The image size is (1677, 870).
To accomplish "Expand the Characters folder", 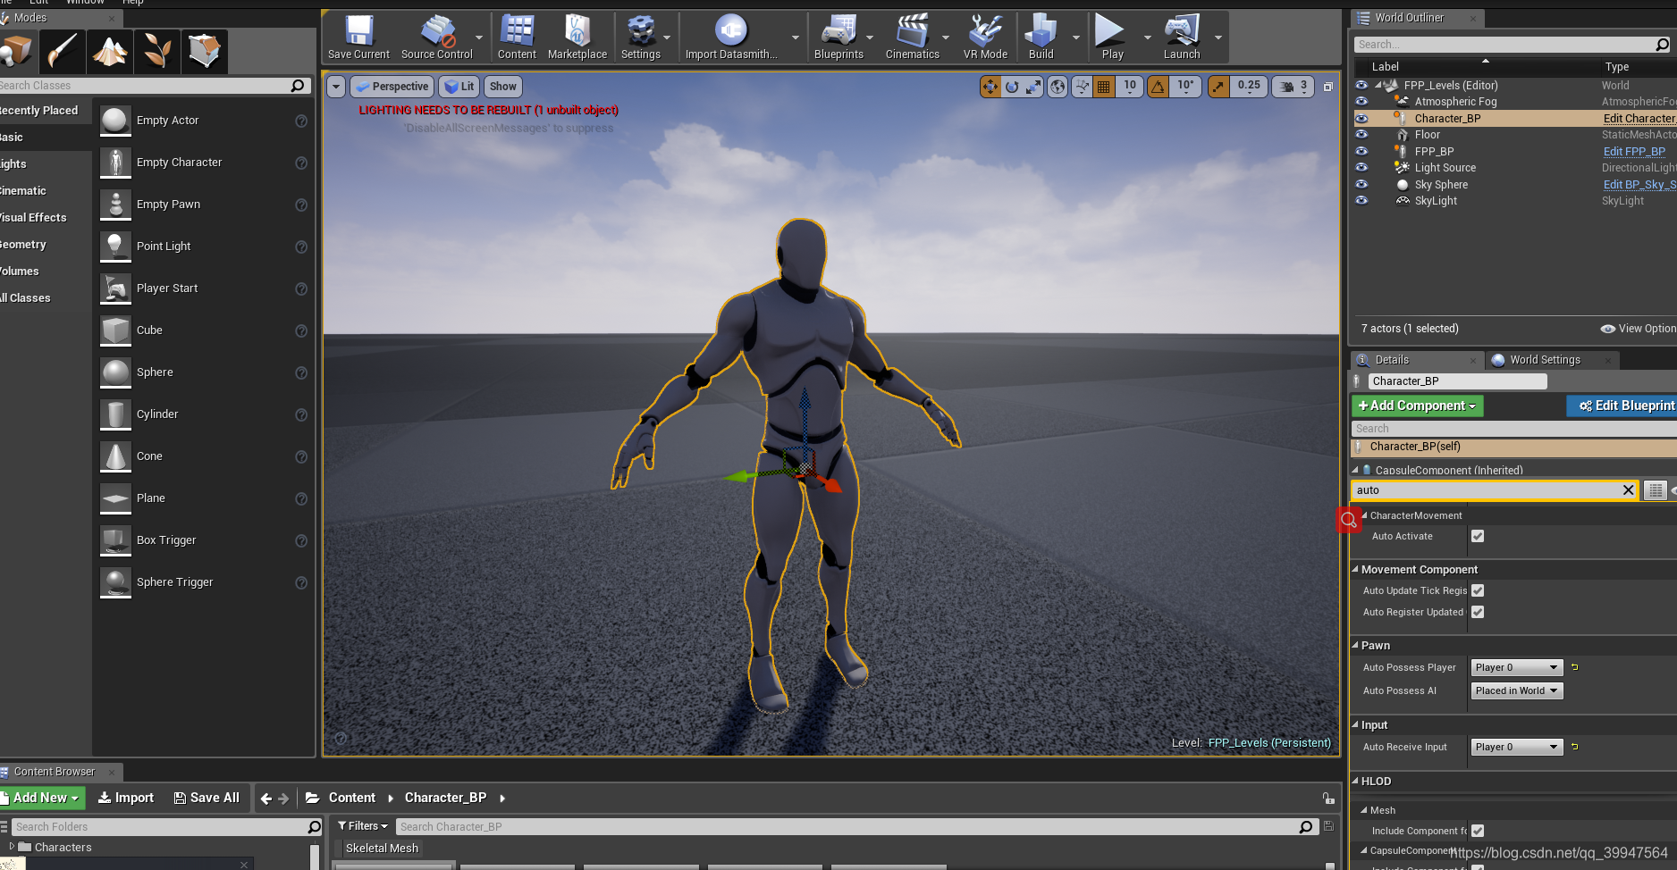I will point(12,846).
